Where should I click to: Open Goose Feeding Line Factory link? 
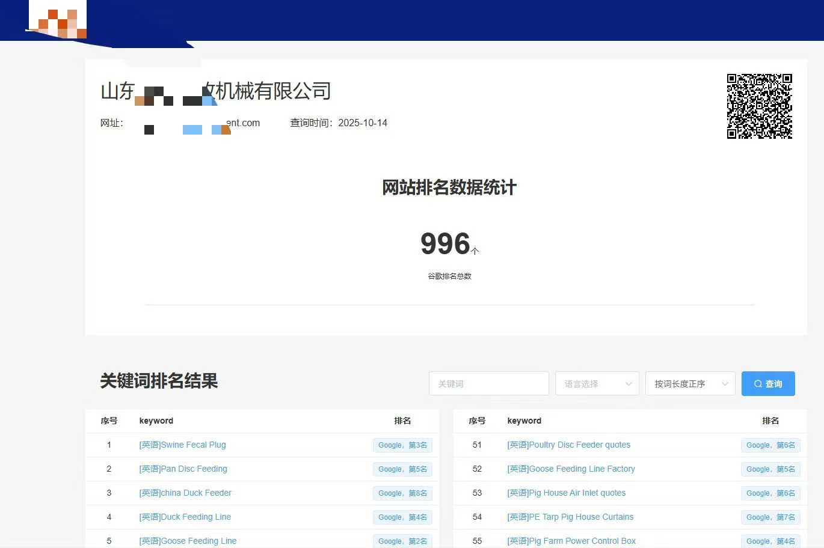click(x=571, y=469)
